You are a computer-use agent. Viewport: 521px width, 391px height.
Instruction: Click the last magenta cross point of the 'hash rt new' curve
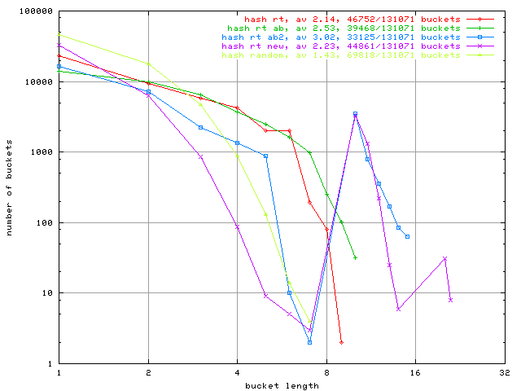[x=450, y=300]
